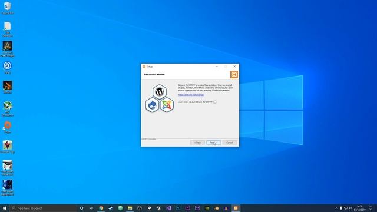This screenshot has width=377, height=212.
Task: Click the Next button in Setup
Action: click(x=213, y=143)
